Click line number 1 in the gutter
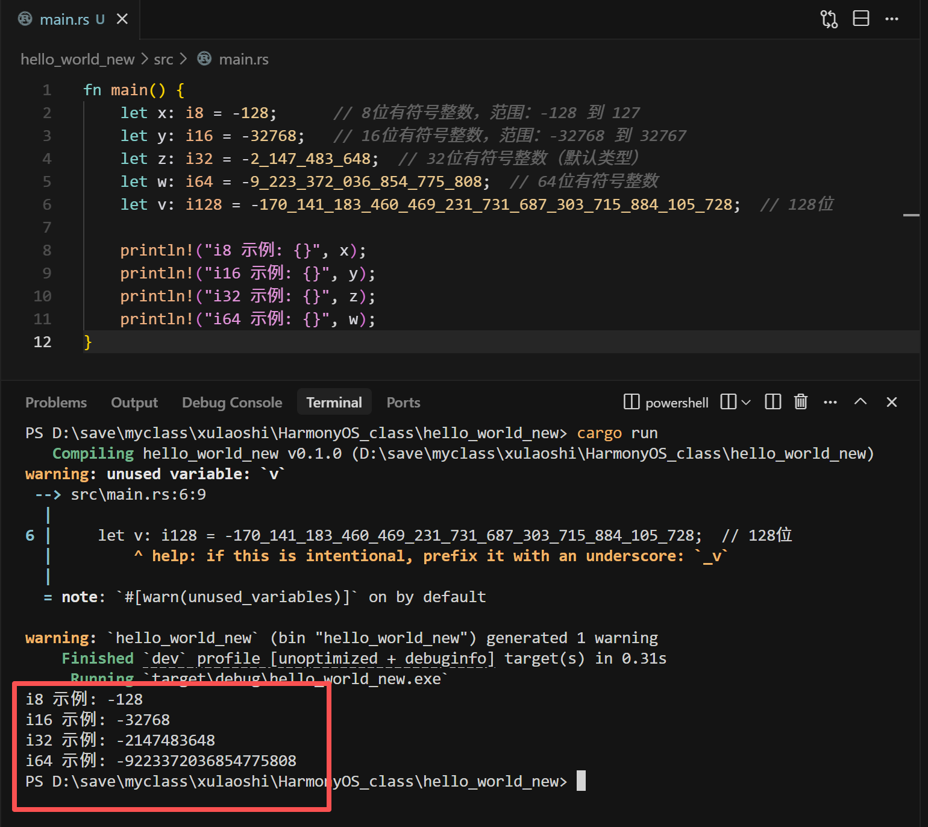Viewport: 928px width, 827px height. pos(46,90)
